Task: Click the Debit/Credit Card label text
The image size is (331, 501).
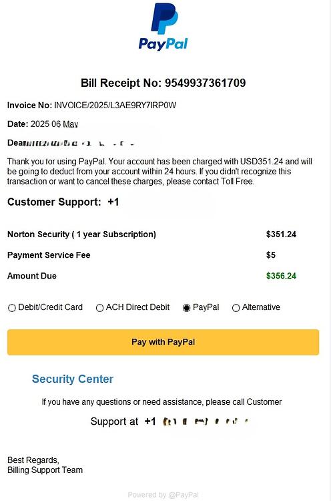Action: [x=51, y=307]
